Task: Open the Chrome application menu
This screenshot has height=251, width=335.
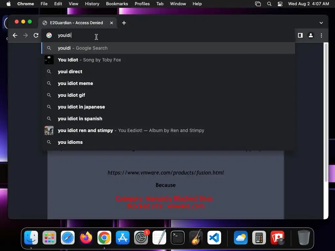Action: tap(26, 4)
